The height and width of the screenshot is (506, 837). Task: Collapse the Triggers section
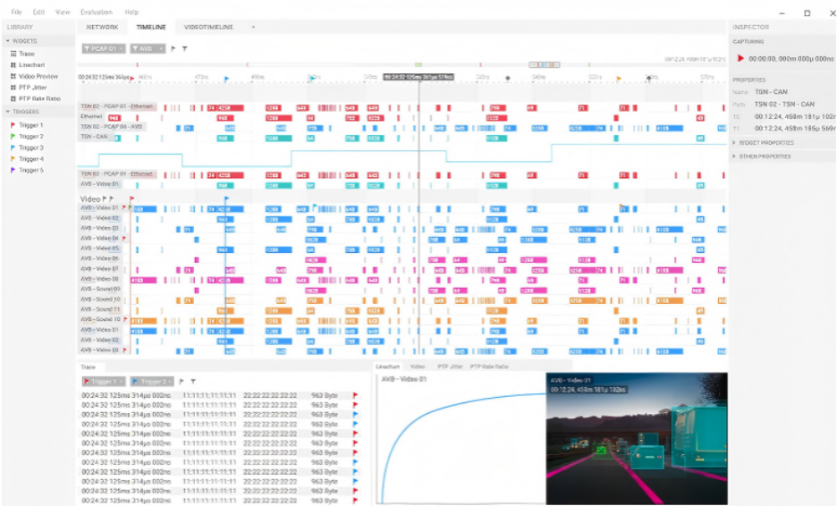click(x=8, y=111)
